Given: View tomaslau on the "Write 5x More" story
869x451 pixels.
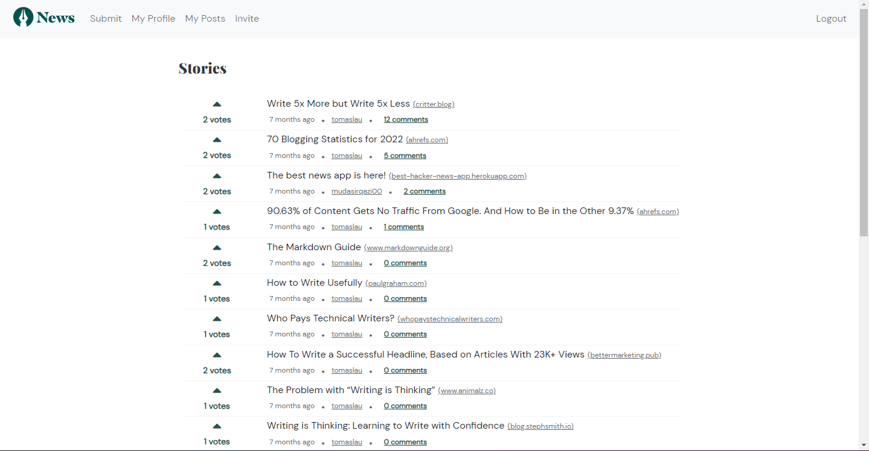Looking at the screenshot, I should (347, 119).
